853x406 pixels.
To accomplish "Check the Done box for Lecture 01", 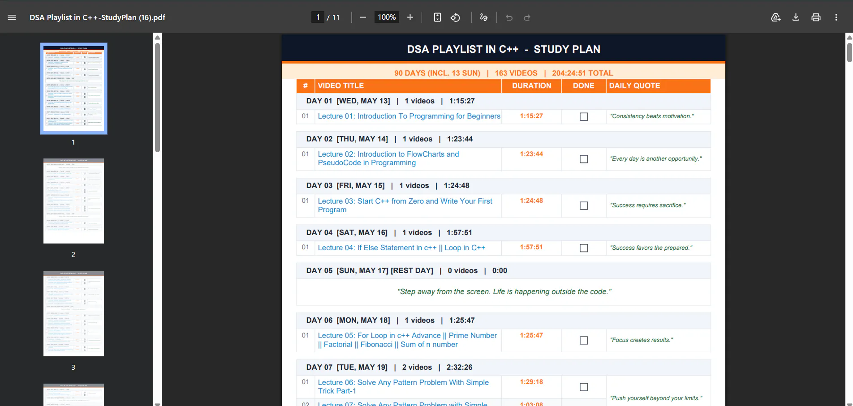I will click(584, 116).
